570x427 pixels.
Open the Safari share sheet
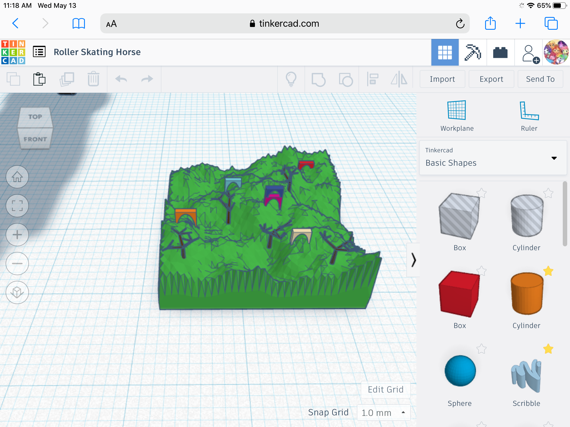pyautogui.click(x=490, y=23)
